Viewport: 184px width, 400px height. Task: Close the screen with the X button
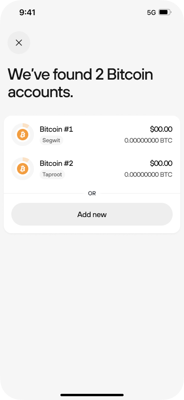[19, 43]
